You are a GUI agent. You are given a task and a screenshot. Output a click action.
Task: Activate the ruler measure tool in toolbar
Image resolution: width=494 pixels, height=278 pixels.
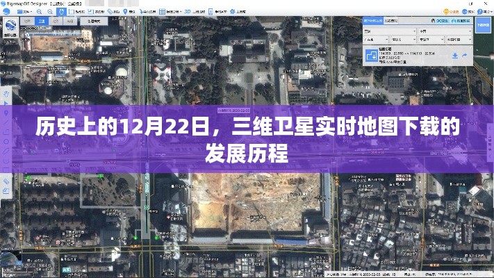coord(110,12)
